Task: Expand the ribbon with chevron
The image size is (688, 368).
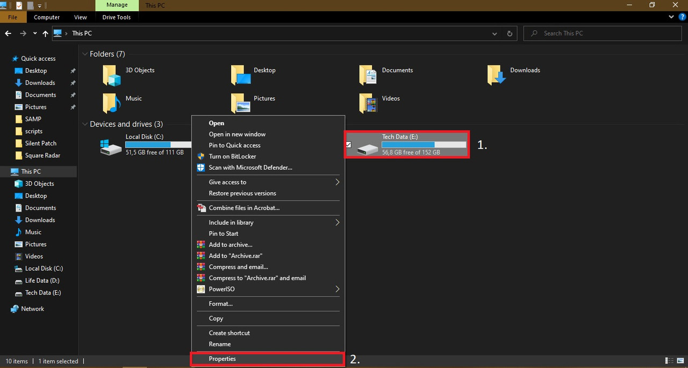Action: 670,17
